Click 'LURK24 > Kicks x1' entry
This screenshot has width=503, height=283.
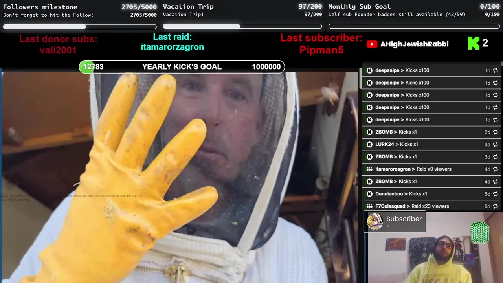[x=397, y=144]
